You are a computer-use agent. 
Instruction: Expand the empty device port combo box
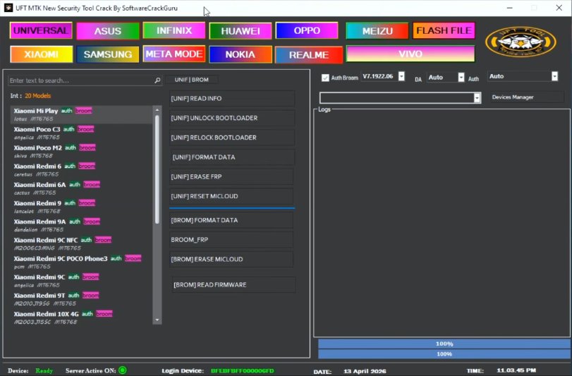coord(477,98)
